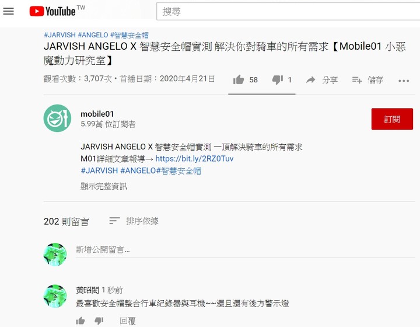The height and width of the screenshot is (327, 420).
Task: Open the three-dot more actions menu
Action: 404,81
